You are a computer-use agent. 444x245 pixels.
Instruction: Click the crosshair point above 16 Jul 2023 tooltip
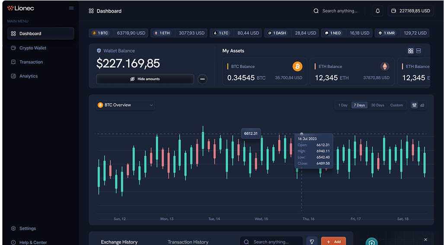tap(302, 134)
